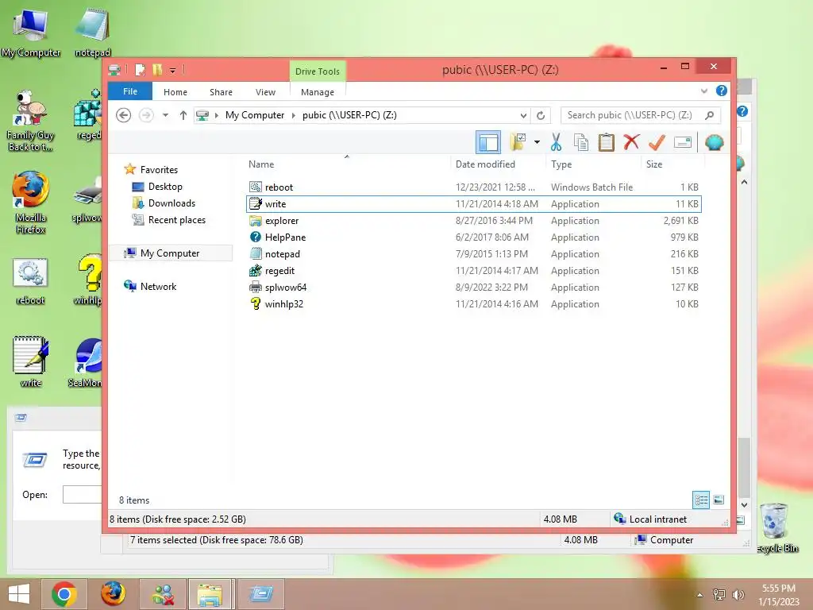
Task: Sort by the Type column header
Action: coord(561,164)
